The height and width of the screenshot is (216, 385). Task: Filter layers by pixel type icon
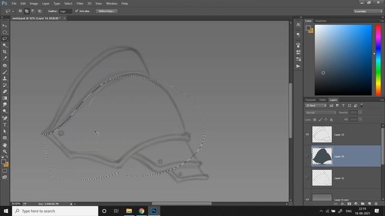(x=331, y=106)
